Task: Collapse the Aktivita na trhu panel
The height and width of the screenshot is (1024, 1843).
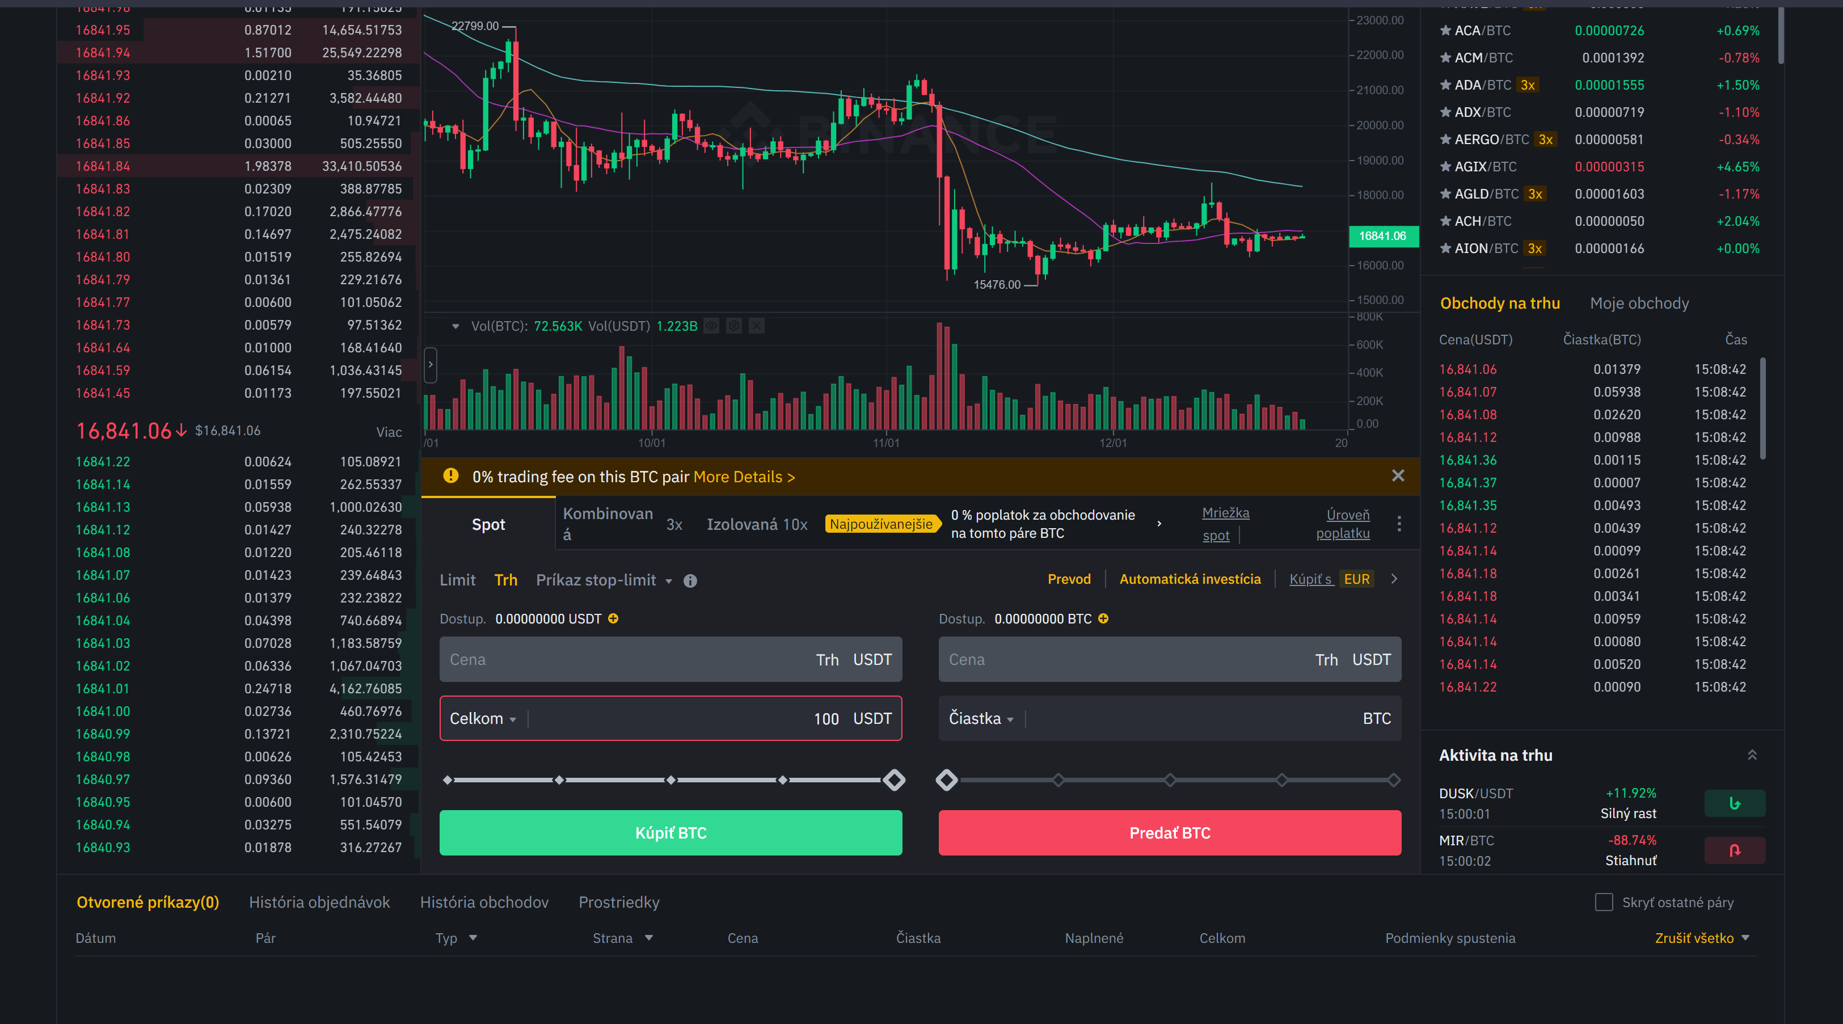Action: coord(1752,755)
